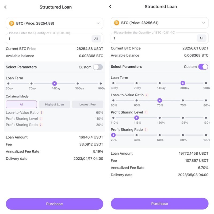Image resolution: width=214 pixels, height=214 pixels.
Task: Tap info icon next to right Profit Sharing Level
Action: tap(146, 112)
